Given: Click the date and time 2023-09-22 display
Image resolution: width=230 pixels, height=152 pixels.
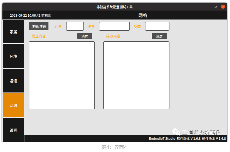Looking at the screenshot, I should [30, 16].
